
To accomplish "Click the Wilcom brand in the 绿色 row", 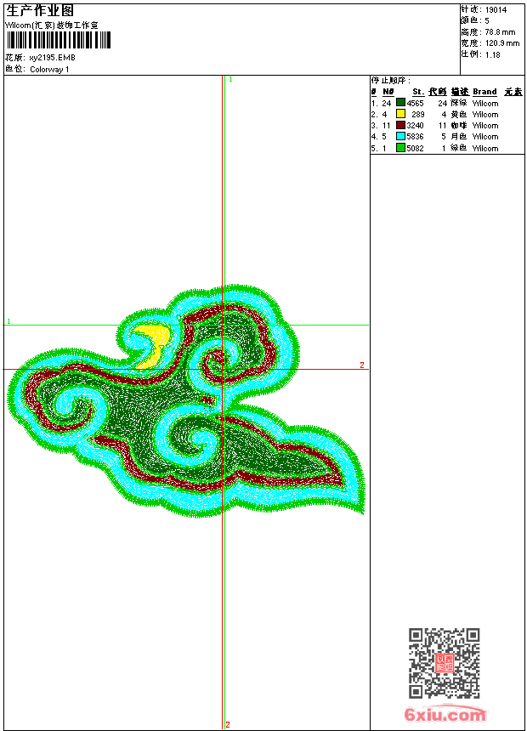I will click(x=485, y=149).
